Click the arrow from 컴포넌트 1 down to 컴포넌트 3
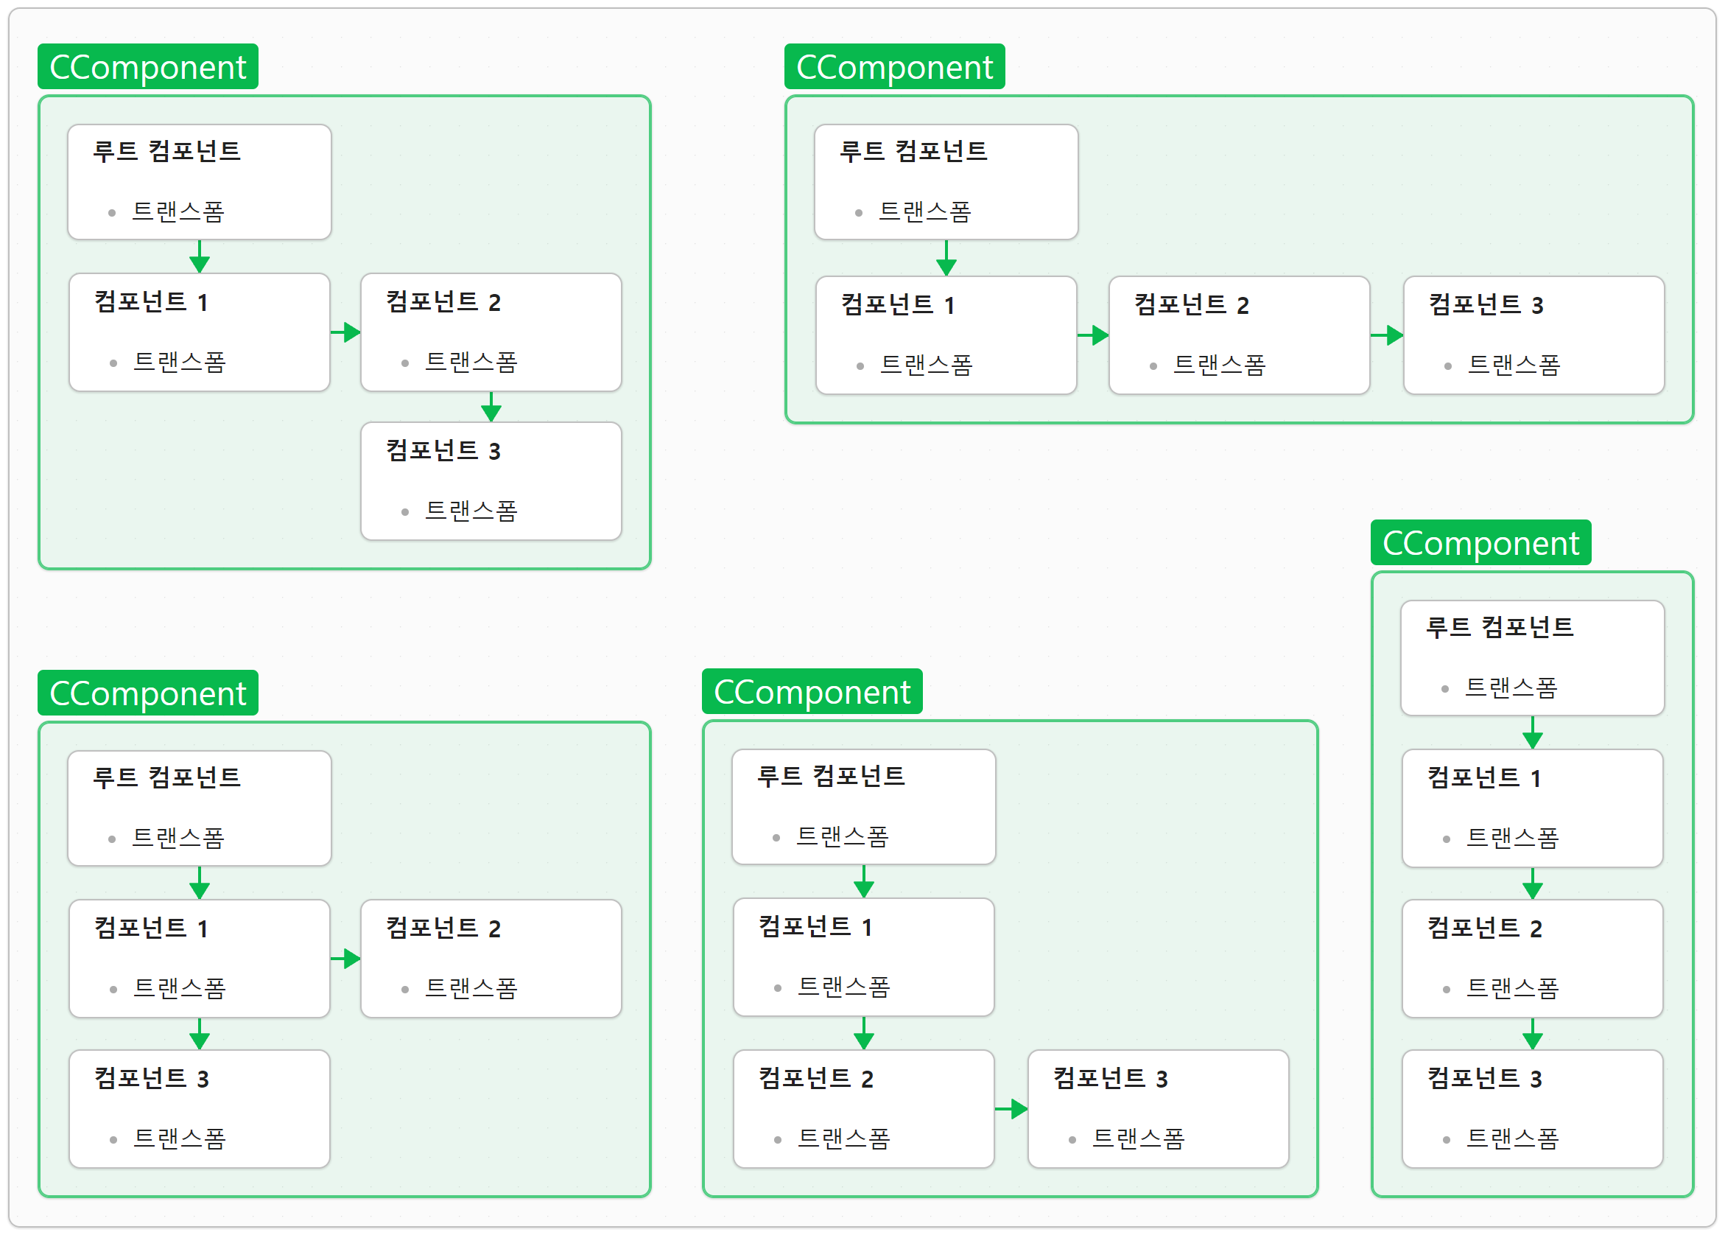1725x1235 pixels. 199,1035
